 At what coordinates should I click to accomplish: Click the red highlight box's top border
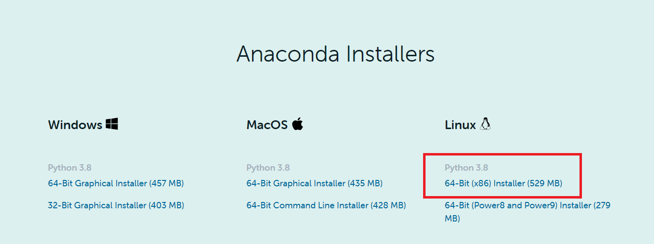(x=503, y=155)
